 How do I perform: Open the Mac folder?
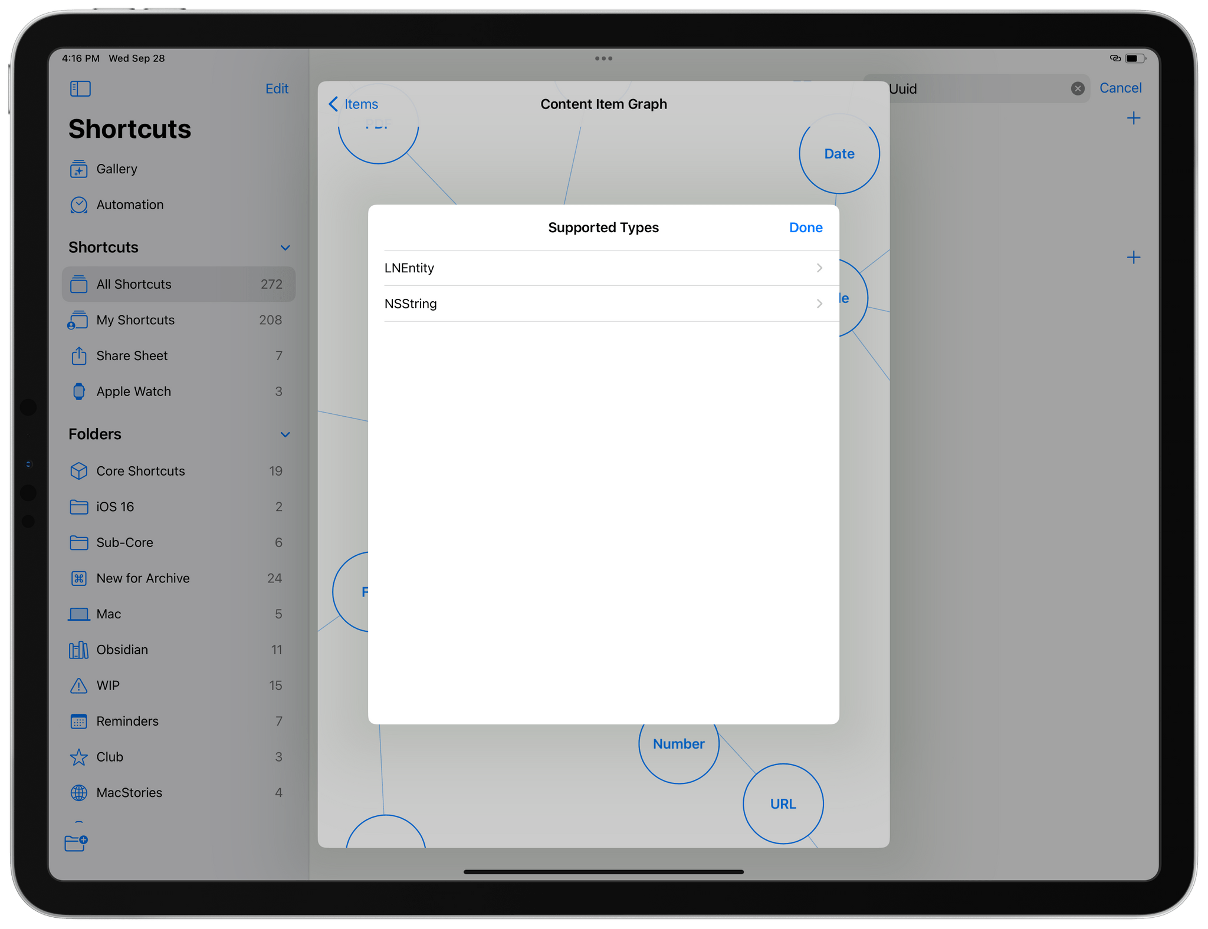tap(178, 614)
